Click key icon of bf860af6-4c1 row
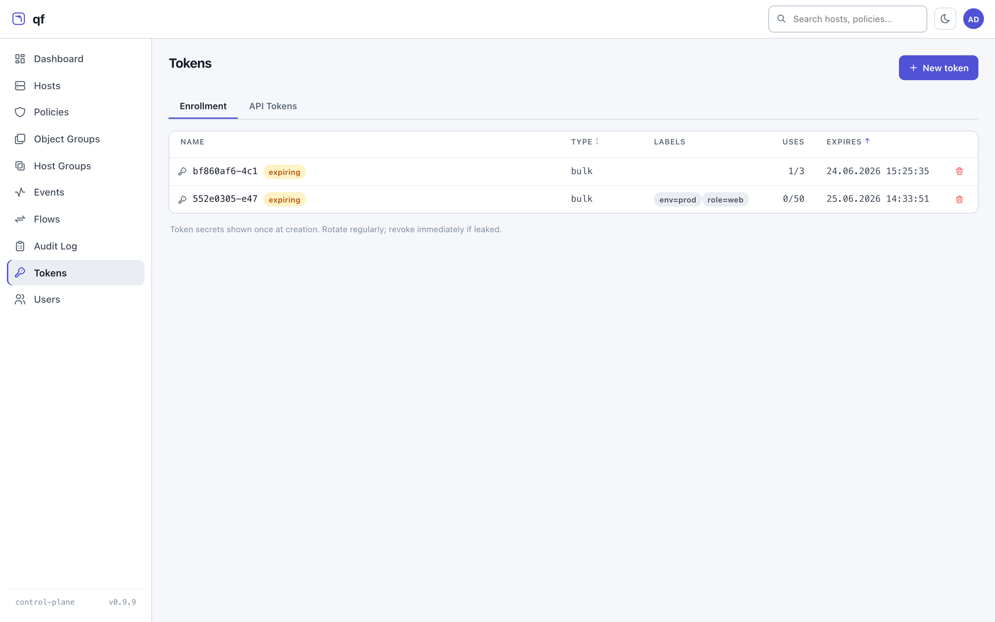995x622 pixels. point(182,171)
